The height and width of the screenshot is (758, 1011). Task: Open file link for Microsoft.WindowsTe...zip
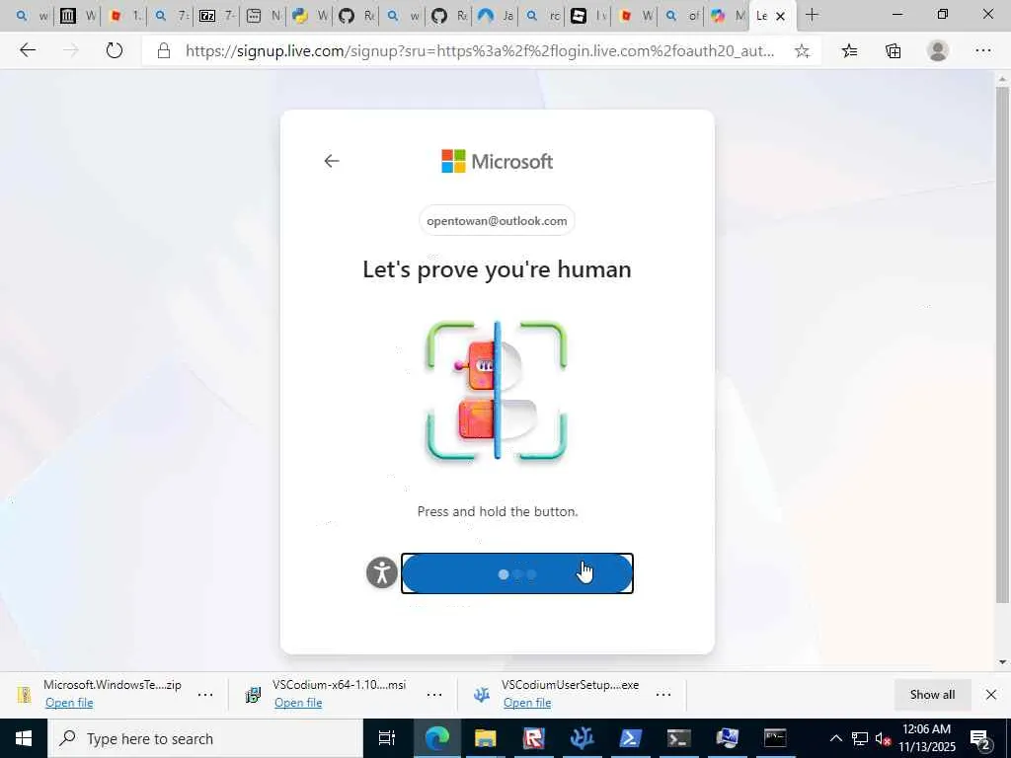[69, 703]
